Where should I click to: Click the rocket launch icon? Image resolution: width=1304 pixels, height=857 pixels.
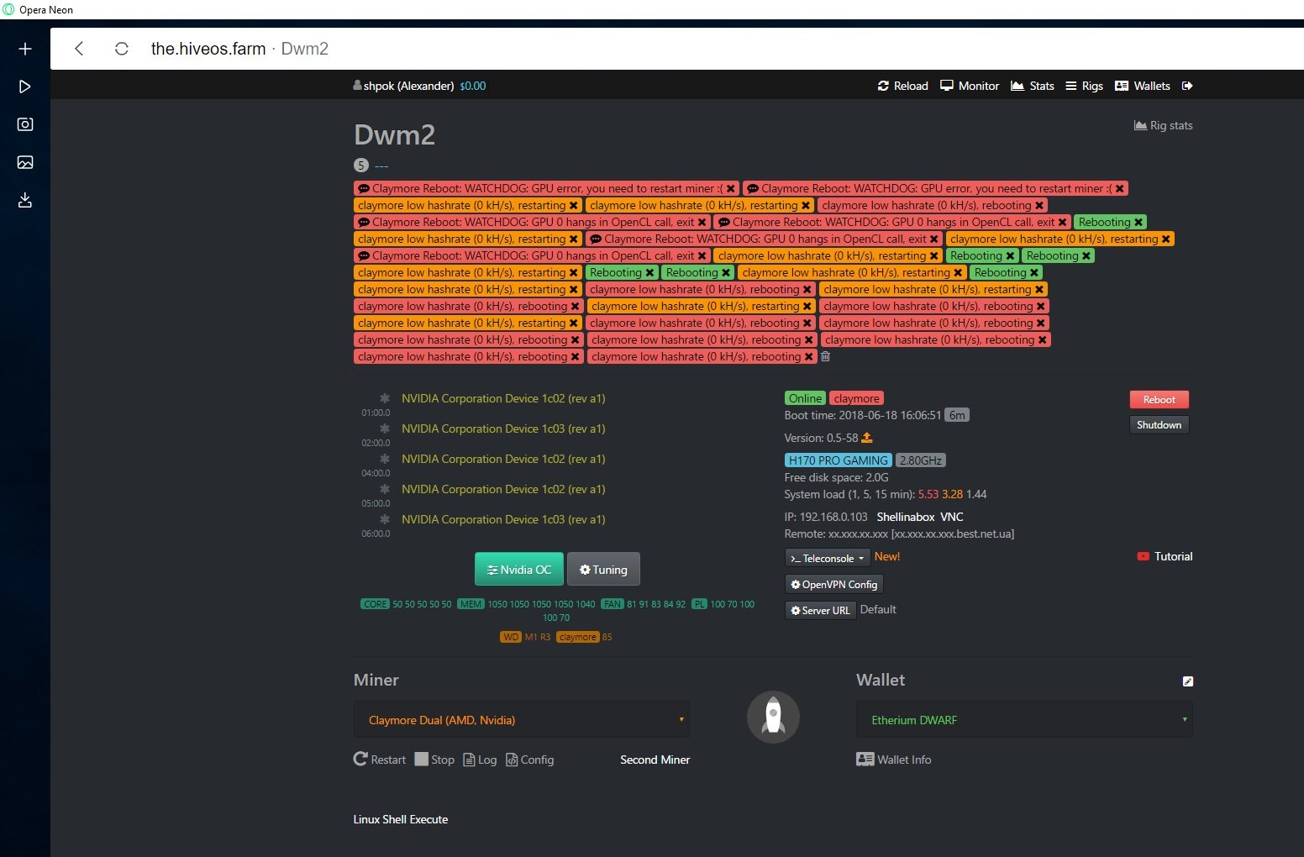(x=773, y=717)
